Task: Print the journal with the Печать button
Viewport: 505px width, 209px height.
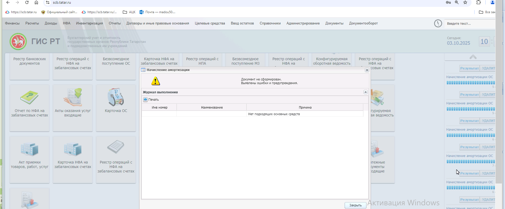Action: point(151,100)
